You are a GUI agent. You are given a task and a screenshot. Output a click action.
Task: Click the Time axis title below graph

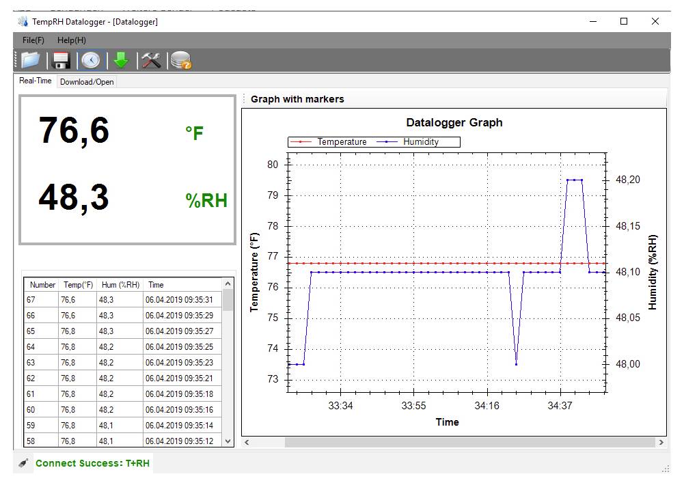(447, 422)
